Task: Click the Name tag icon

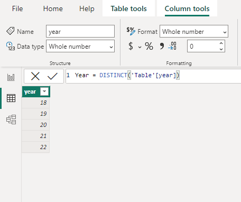Action: 10,31
